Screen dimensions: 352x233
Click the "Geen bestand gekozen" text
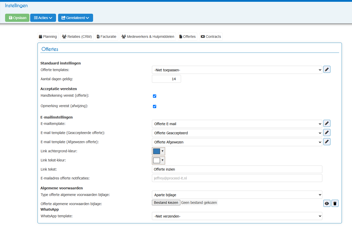coord(199,203)
